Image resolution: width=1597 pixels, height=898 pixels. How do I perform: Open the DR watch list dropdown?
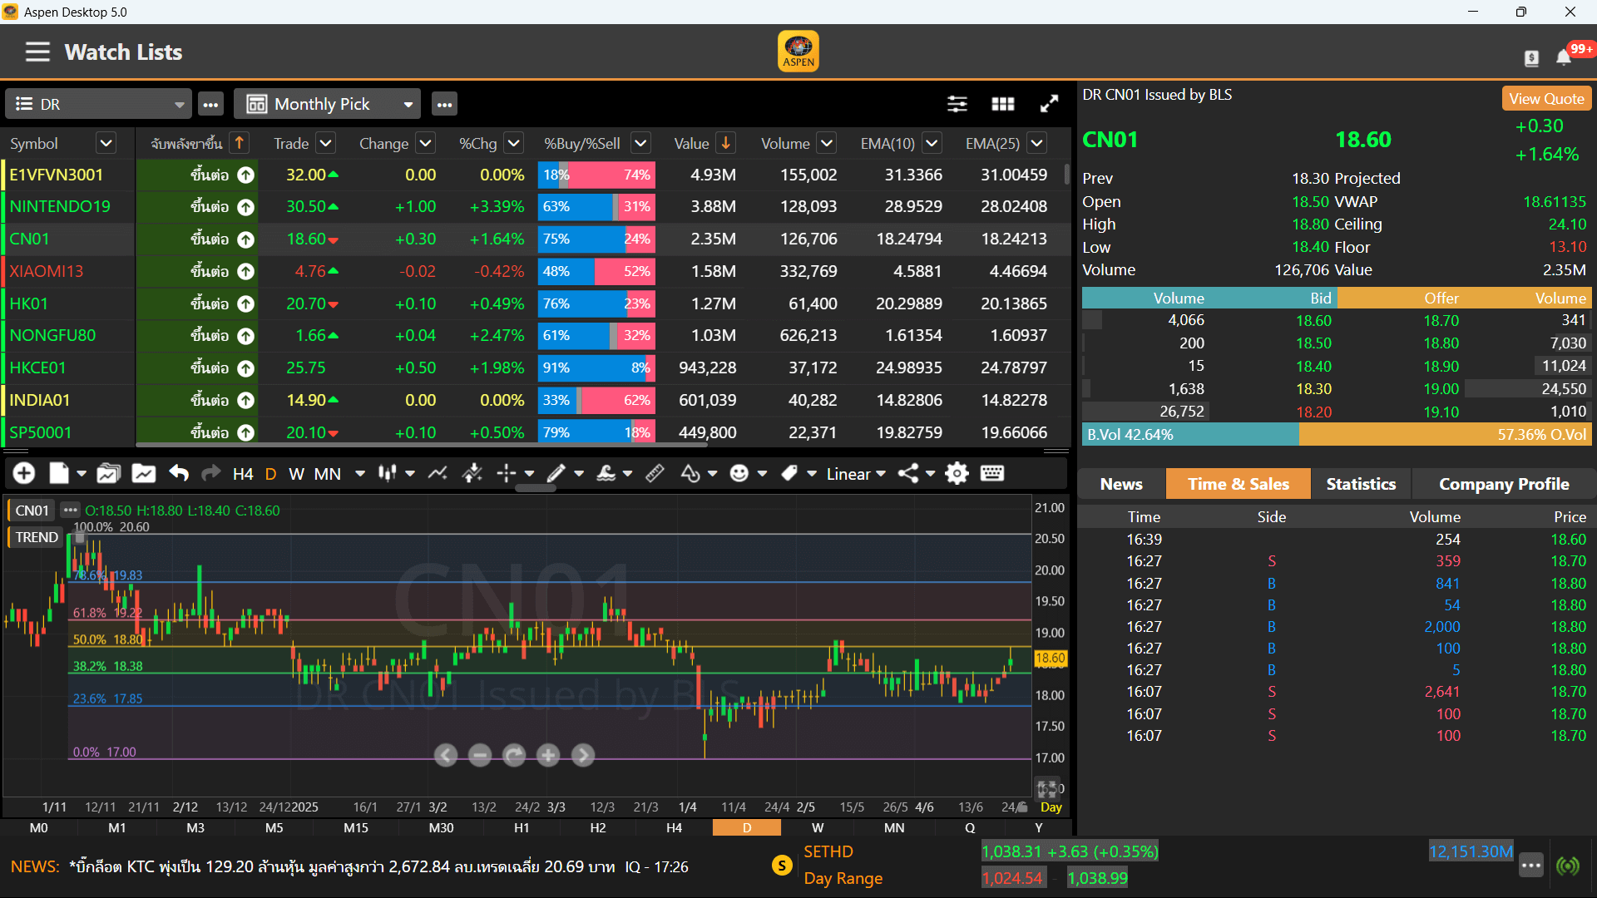coord(98,104)
